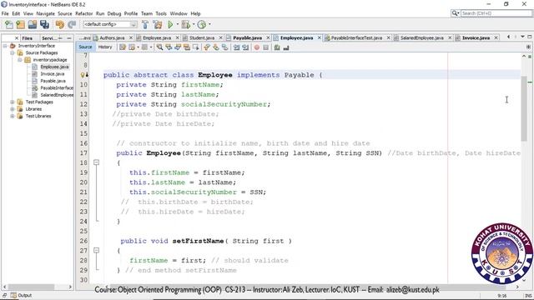534x300 pixels.
Task: Open the Refactor menu
Action: click(83, 13)
